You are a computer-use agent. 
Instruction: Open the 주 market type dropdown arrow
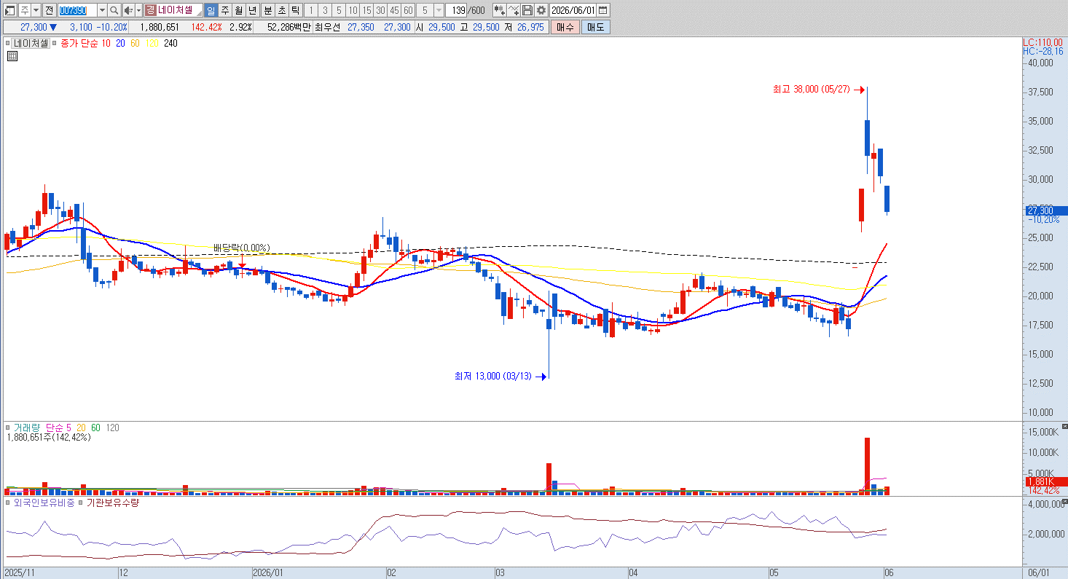click(x=36, y=10)
